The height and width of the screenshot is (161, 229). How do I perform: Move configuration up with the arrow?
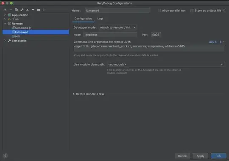click(27, 10)
